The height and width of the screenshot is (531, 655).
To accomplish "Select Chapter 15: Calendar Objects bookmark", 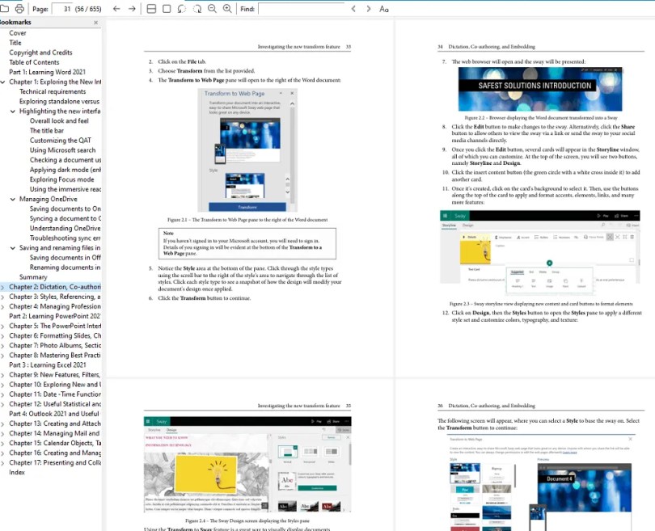I will pos(55,444).
